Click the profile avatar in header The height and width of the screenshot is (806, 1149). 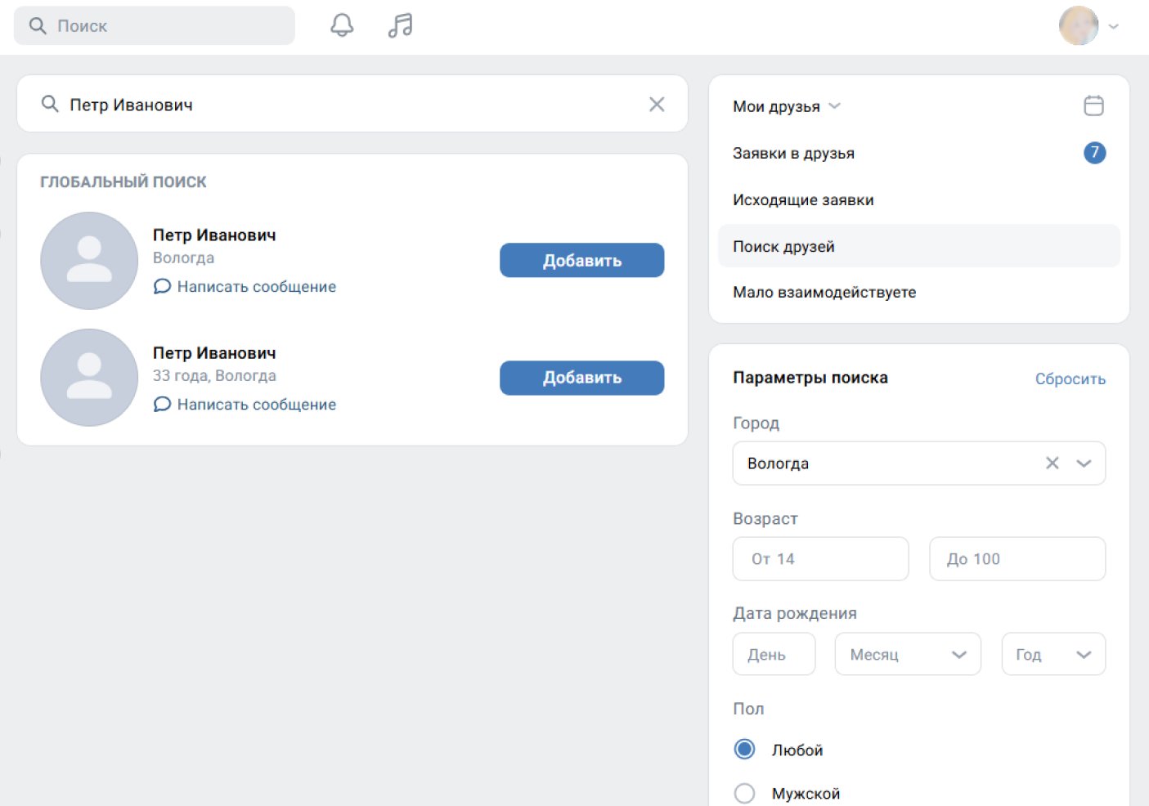1079,26
